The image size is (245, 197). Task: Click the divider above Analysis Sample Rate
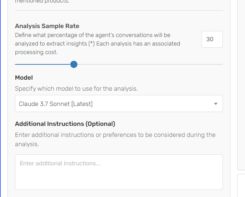pos(119,11)
